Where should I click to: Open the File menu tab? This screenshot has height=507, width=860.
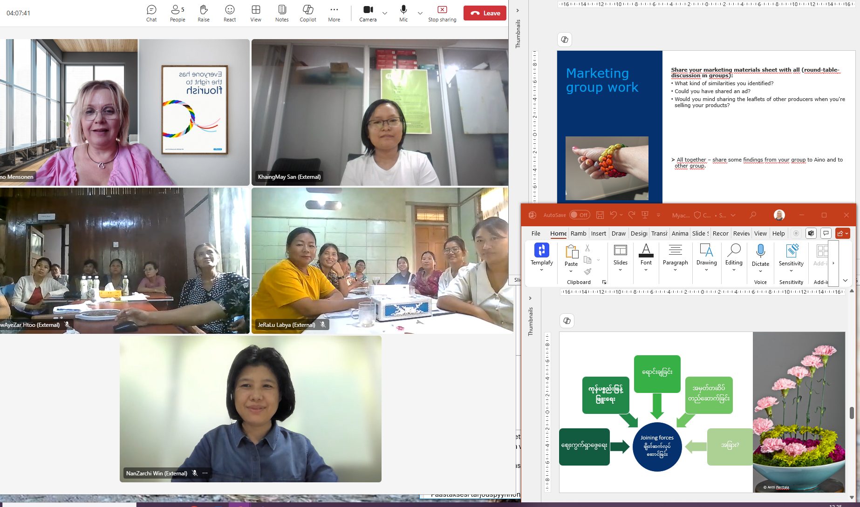point(536,233)
